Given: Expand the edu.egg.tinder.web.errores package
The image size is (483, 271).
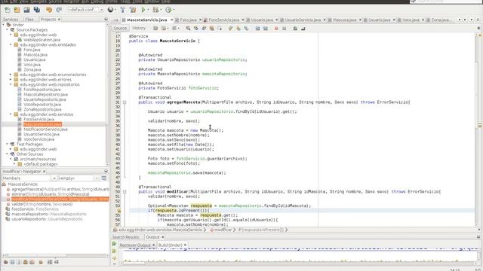Looking at the screenshot, I should coord(11,80).
